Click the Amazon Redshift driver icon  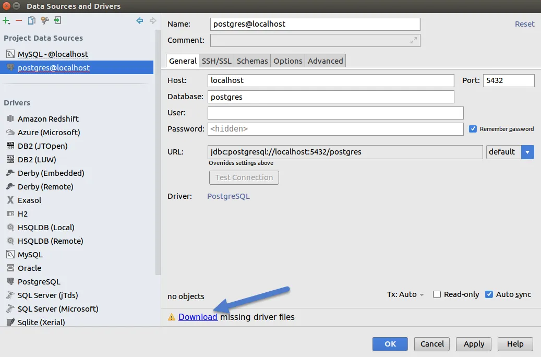point(11,118)
